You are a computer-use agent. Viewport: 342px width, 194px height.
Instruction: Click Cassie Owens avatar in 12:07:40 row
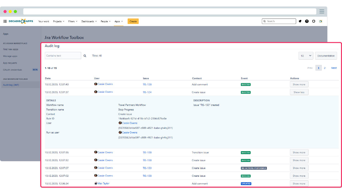coord(96,84)
